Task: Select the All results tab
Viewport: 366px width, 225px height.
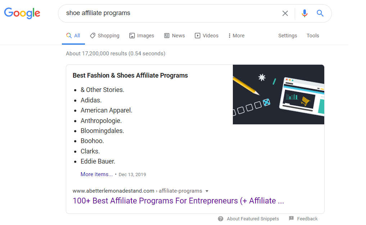Action: (x=73, y=36)
